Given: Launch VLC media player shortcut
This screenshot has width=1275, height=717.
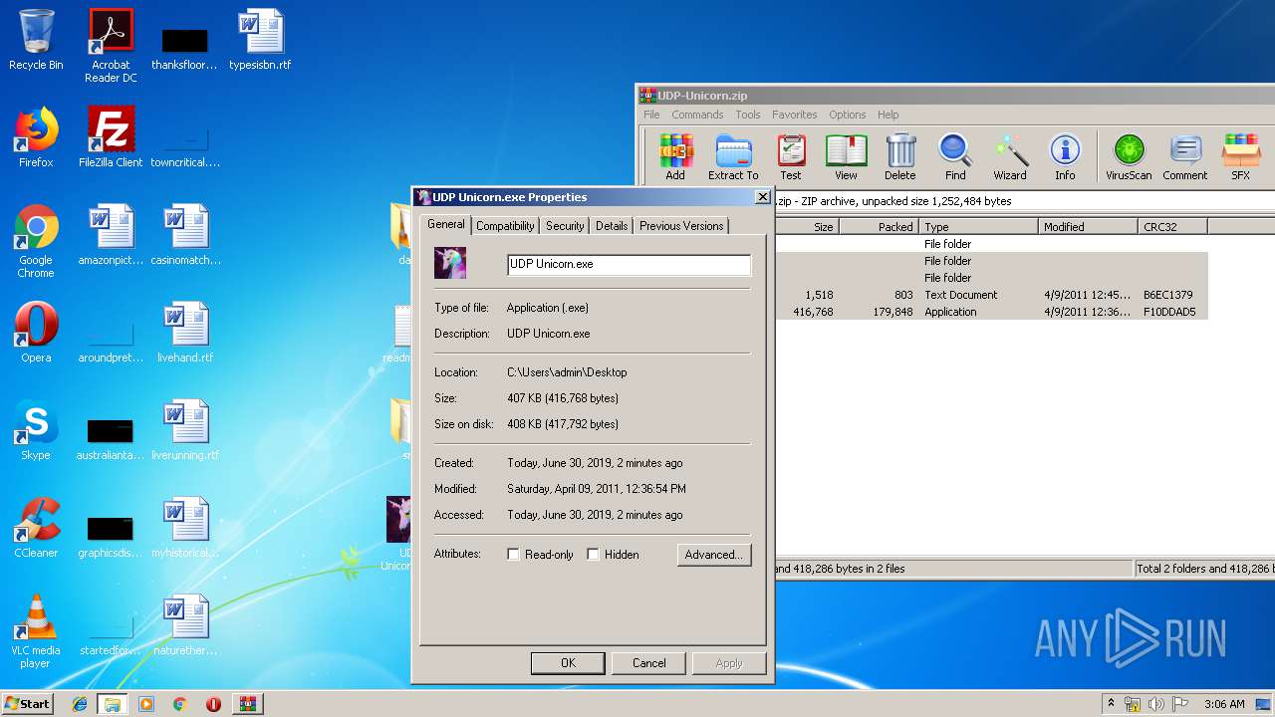Looking at the screenshot, I should point(36,631).
